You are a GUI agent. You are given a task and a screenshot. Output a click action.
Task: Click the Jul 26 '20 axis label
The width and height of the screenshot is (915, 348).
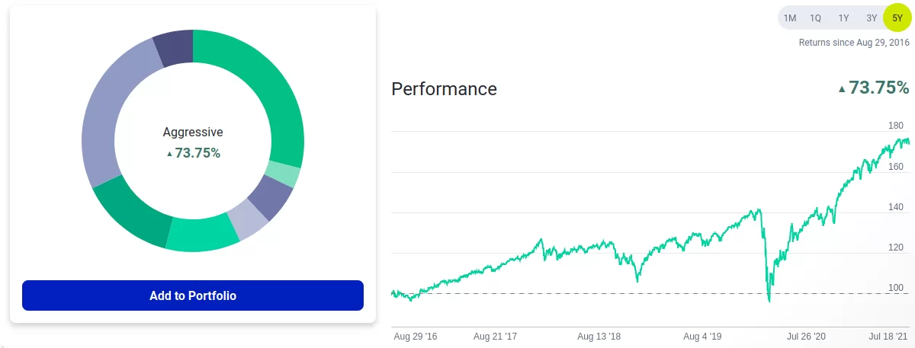coord(807,336)
